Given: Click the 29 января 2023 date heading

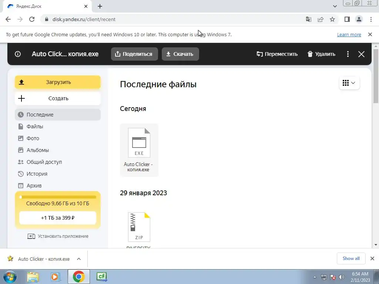Looking at the screenshot, I should [143, 193].
